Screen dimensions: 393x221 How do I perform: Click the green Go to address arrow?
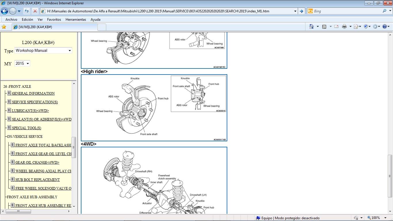tap(301, 11)
